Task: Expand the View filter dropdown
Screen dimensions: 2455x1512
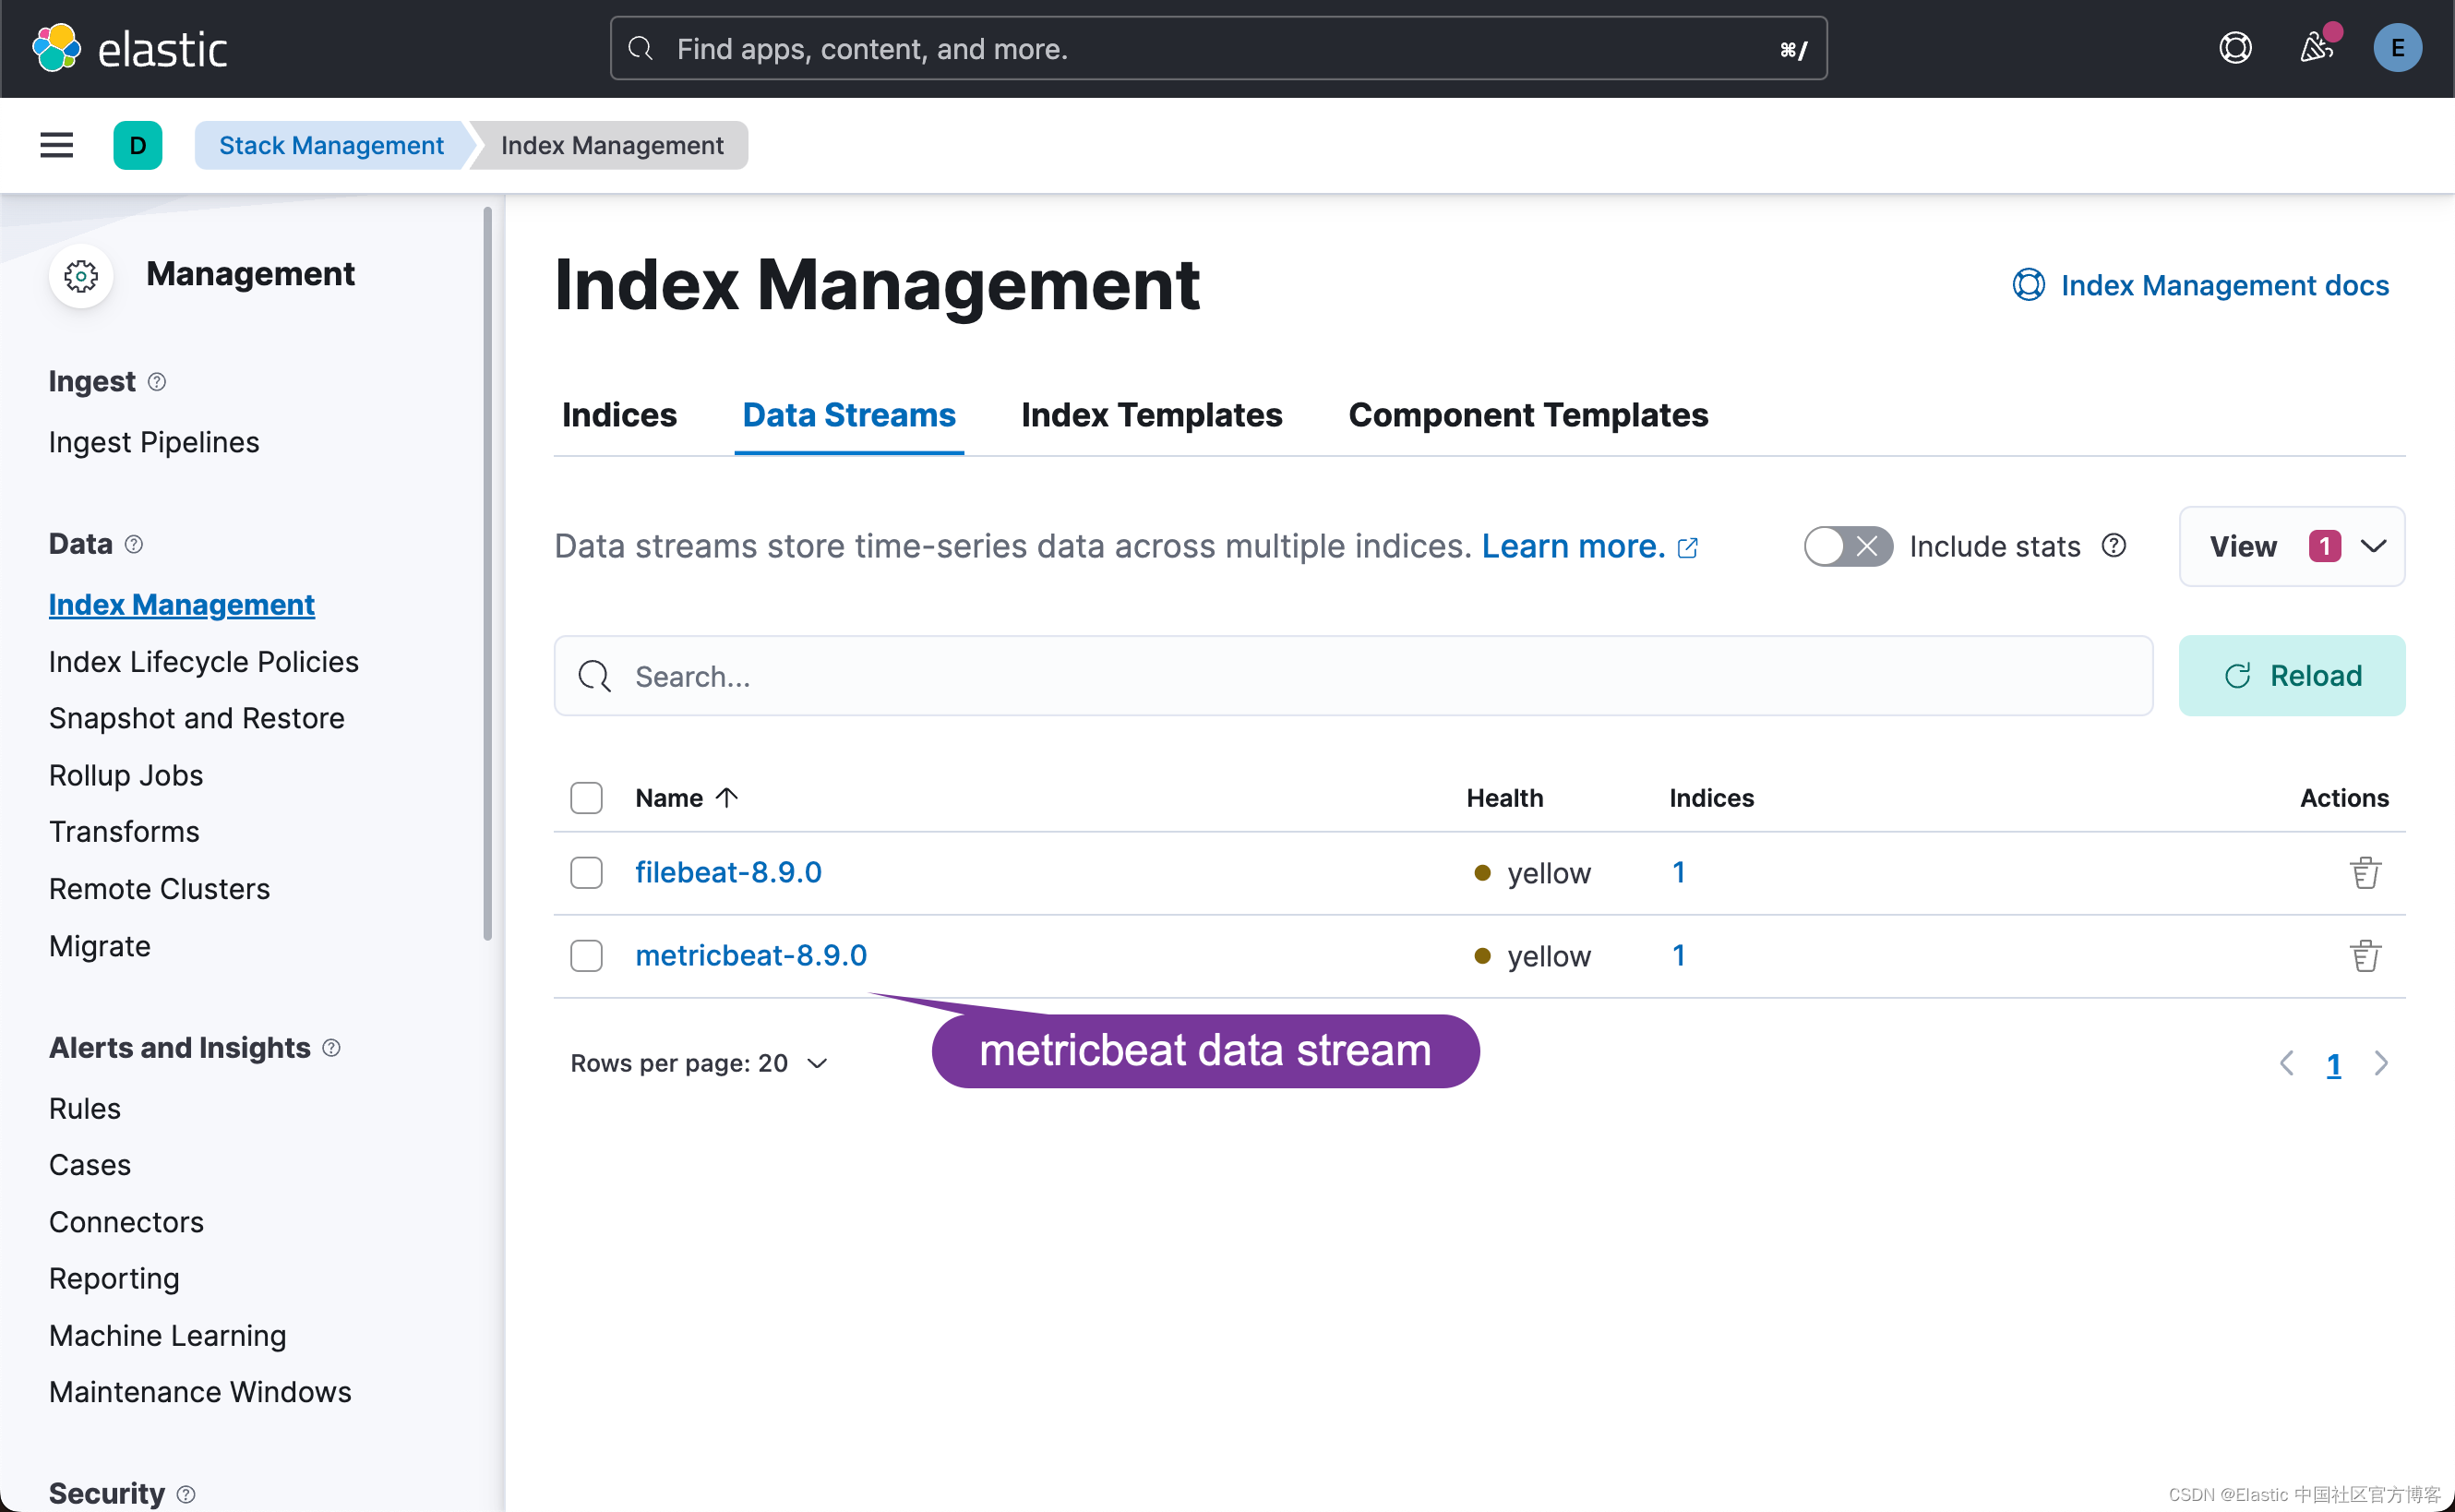Action: (2291, 546)
